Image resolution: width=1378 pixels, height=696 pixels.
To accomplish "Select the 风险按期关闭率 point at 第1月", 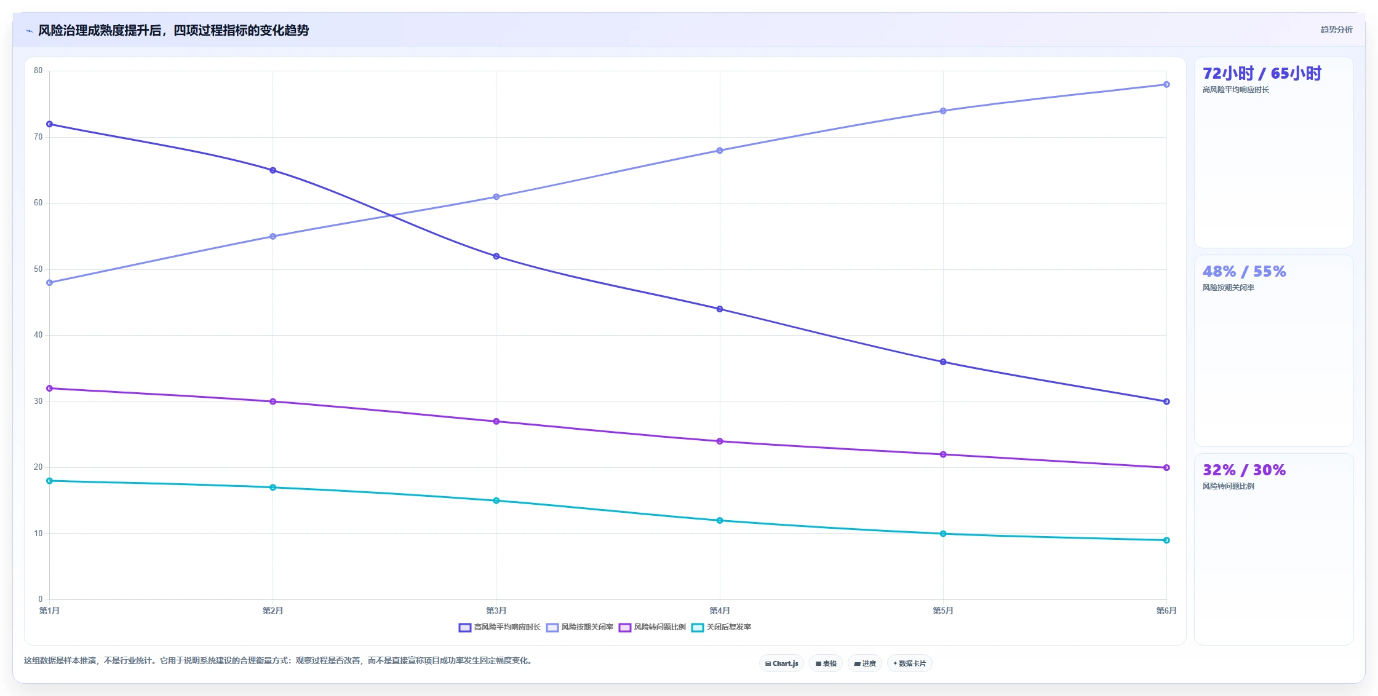I will [50, 283].
